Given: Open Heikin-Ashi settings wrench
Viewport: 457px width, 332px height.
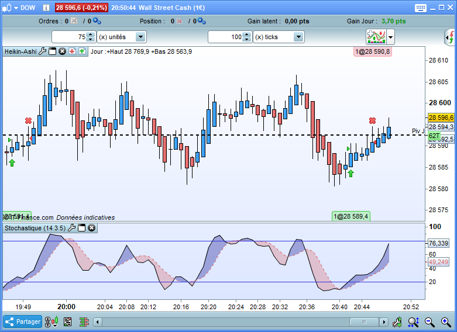Looking at the screenshot, I should pos(43,51).
